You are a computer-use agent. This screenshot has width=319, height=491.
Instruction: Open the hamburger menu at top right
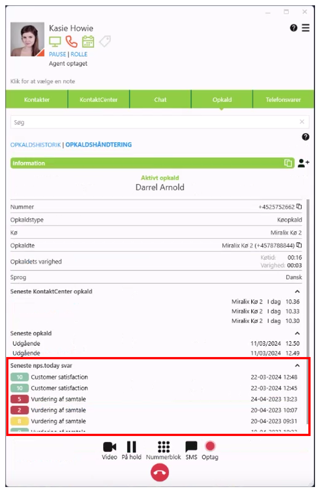[306, 28]
